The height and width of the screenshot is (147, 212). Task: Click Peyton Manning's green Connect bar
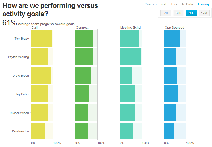84,57
